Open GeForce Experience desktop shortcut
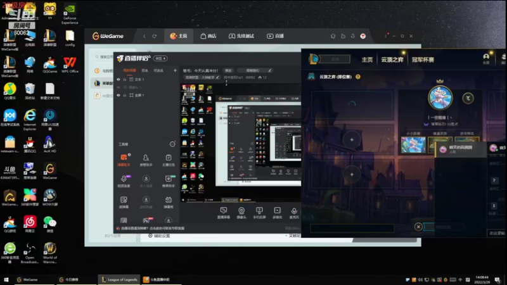507x285 pixels. (70, 14)
